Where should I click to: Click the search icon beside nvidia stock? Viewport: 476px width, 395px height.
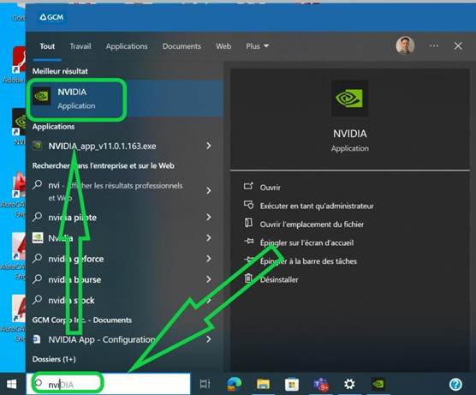38,300
